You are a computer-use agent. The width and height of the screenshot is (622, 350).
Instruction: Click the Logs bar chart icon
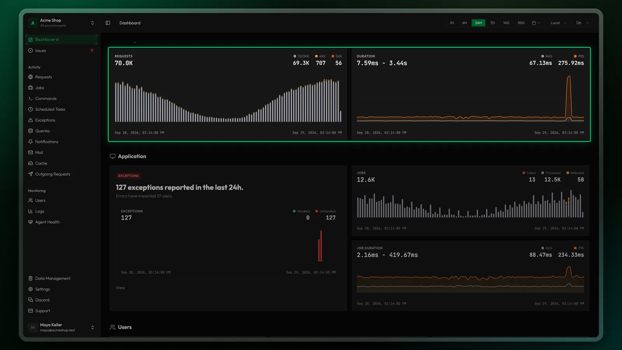coord(30,212)
